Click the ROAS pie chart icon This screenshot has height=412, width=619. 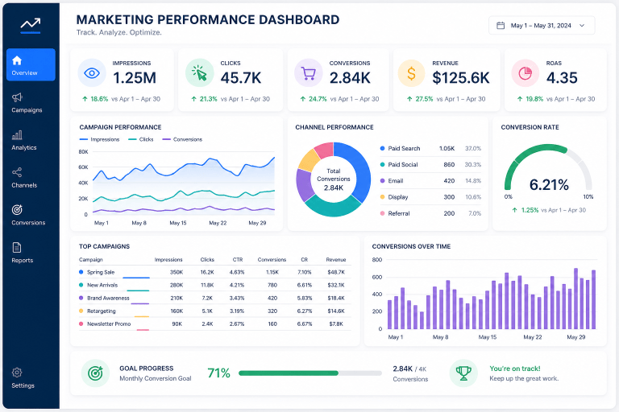[x=525, y=73]
